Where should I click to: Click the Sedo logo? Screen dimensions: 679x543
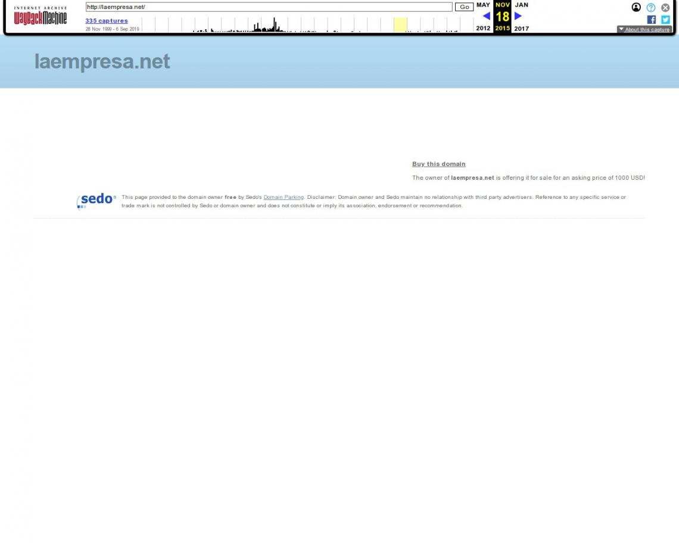tap(96, 201)
